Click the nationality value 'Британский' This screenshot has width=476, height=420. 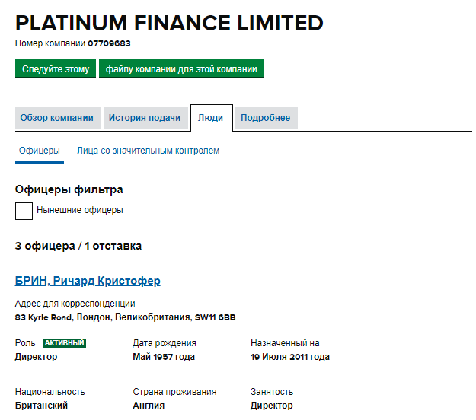pyautogui.click(x=41, y=406)
